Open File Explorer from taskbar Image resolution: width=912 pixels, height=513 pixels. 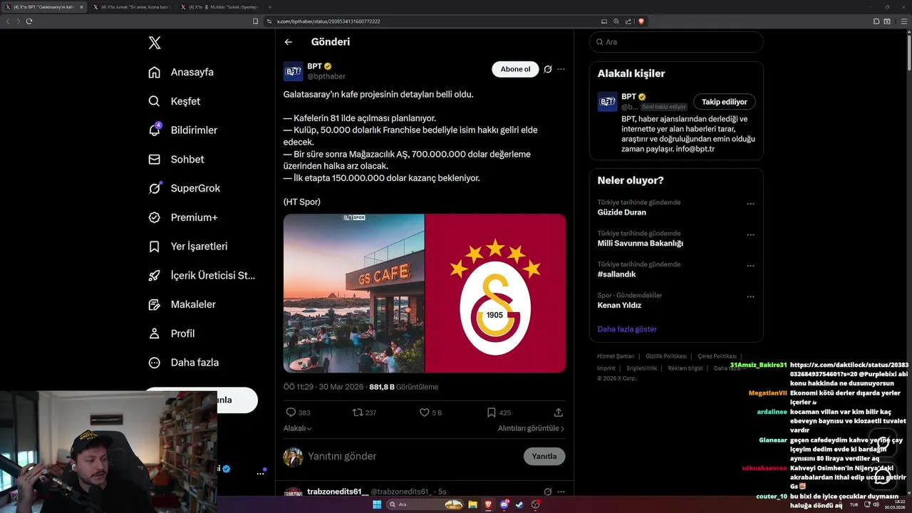pos(472,504)
